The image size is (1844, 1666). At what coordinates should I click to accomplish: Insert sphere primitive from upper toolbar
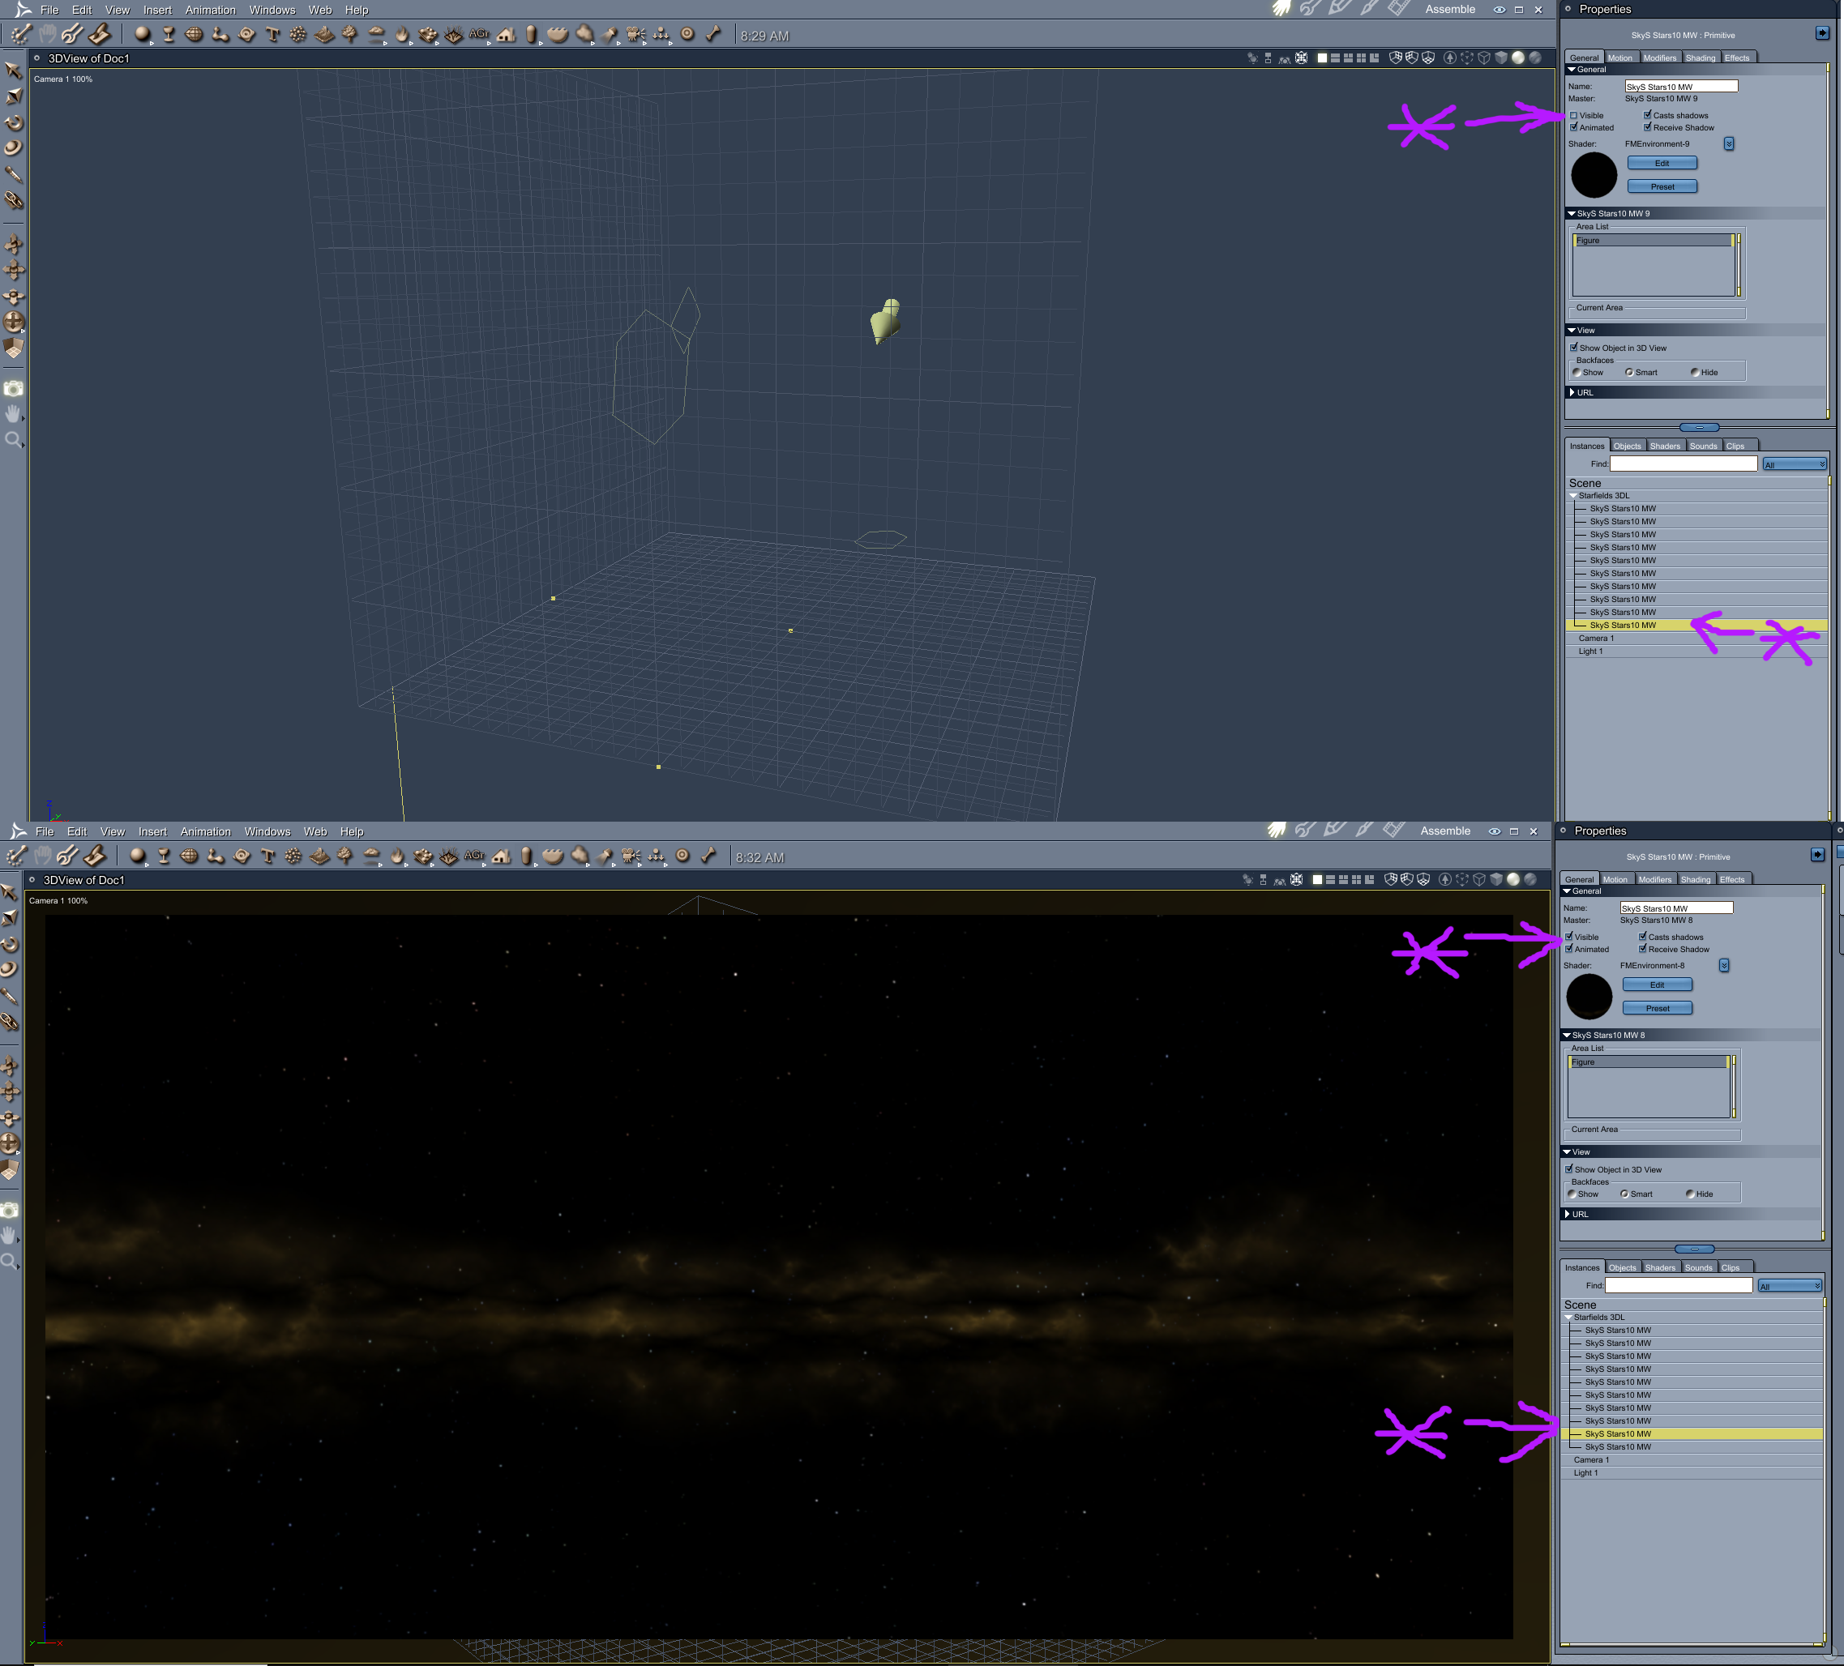[x=142, y=35]
